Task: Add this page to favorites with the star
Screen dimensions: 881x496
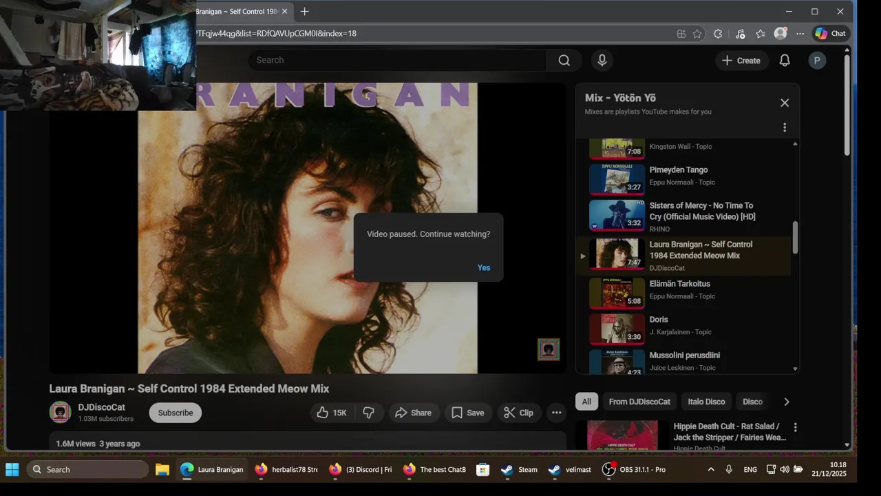Action: click(697, 33)
